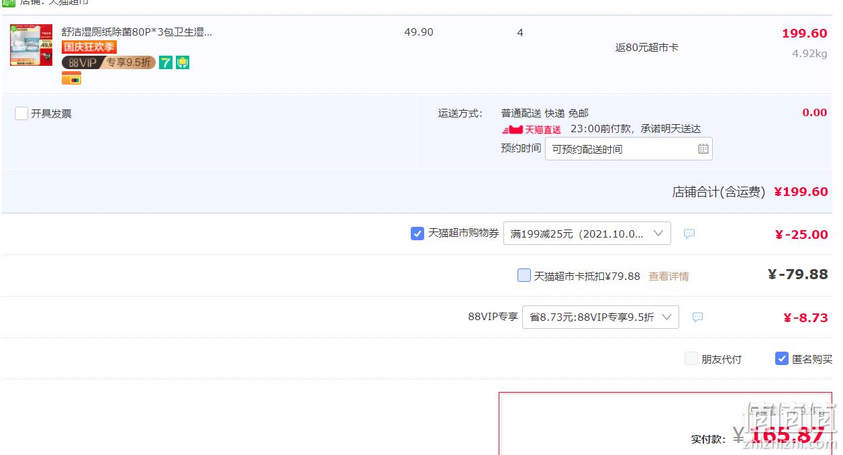Click the 88VIP专享 label
This screenshot has height=455, width=843.
pos(493,317)
